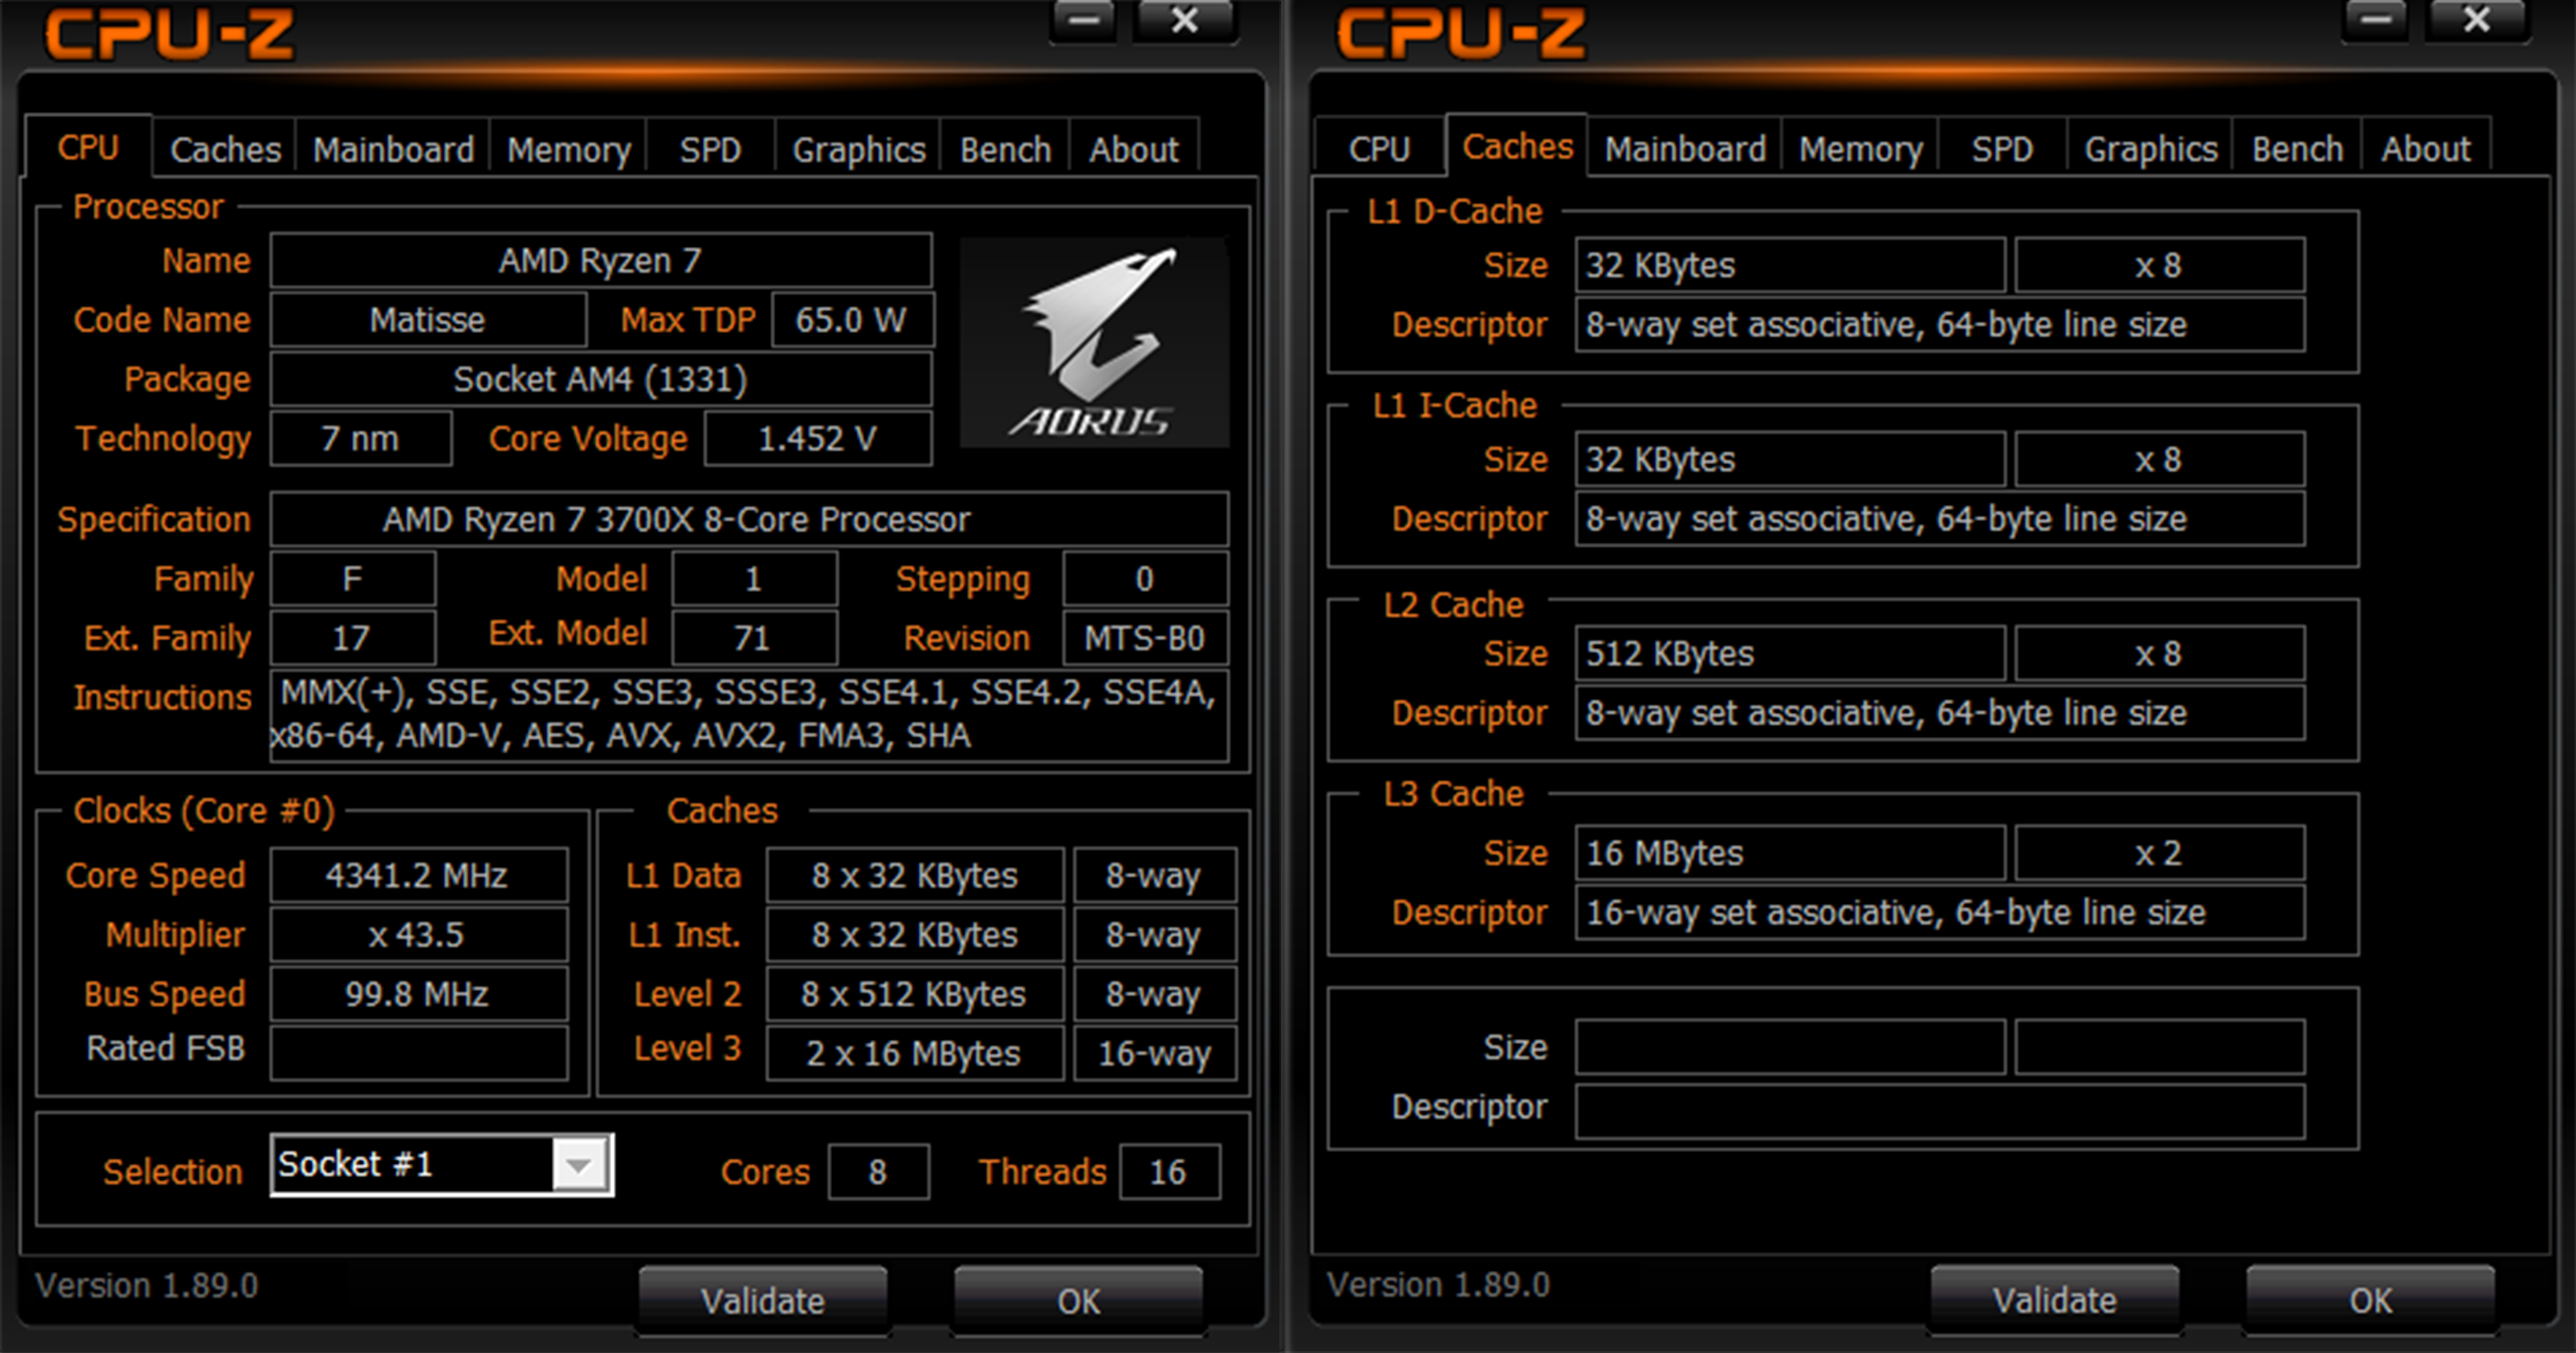This screenshot has width=2576, height=1353.
Task: Click the MTS-B0 revision value
Action: [x=1145, y=638]
